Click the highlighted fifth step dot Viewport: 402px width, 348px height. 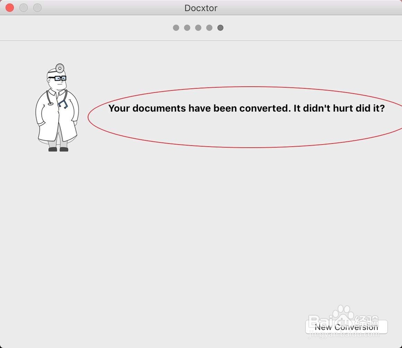point(220,28)
